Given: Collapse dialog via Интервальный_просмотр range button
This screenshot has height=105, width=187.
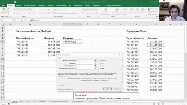Looking at the screenshot, I should click(x=96, y=68).
